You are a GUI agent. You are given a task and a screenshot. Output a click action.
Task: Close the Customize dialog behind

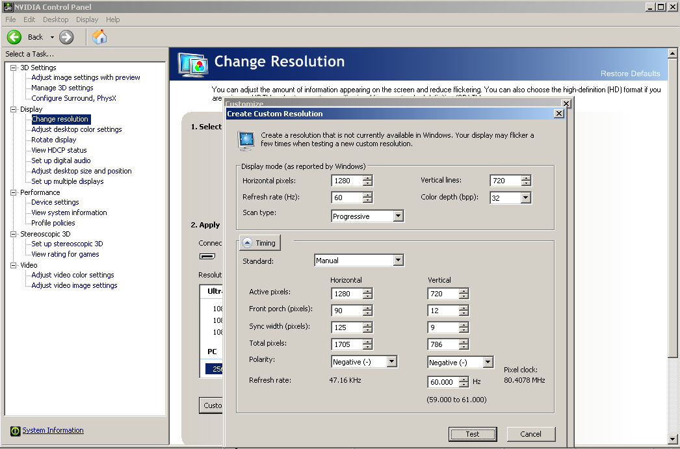point(566,103)
